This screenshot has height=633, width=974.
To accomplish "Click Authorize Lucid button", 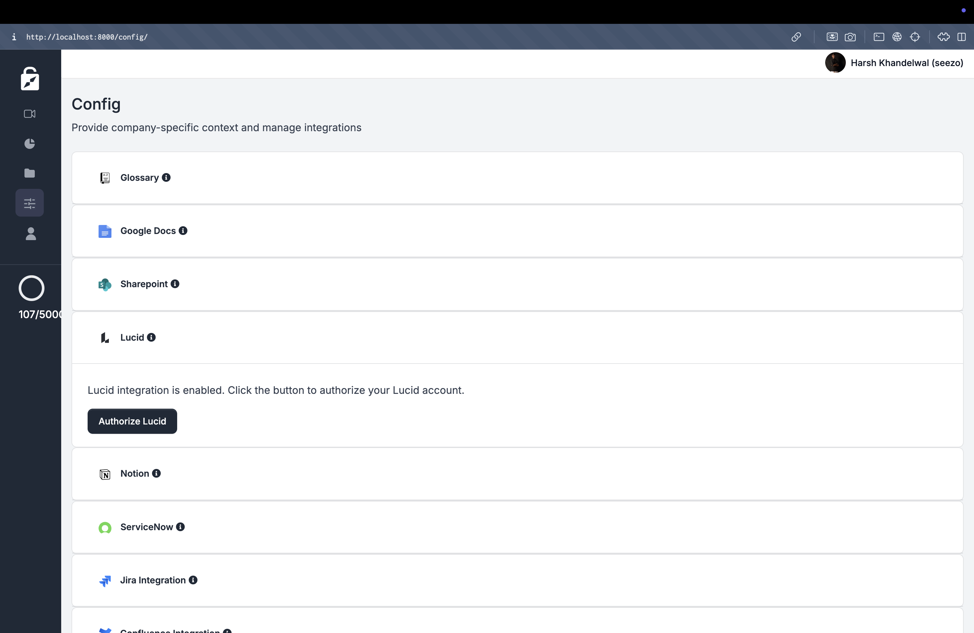I will (x=132, y=421).
